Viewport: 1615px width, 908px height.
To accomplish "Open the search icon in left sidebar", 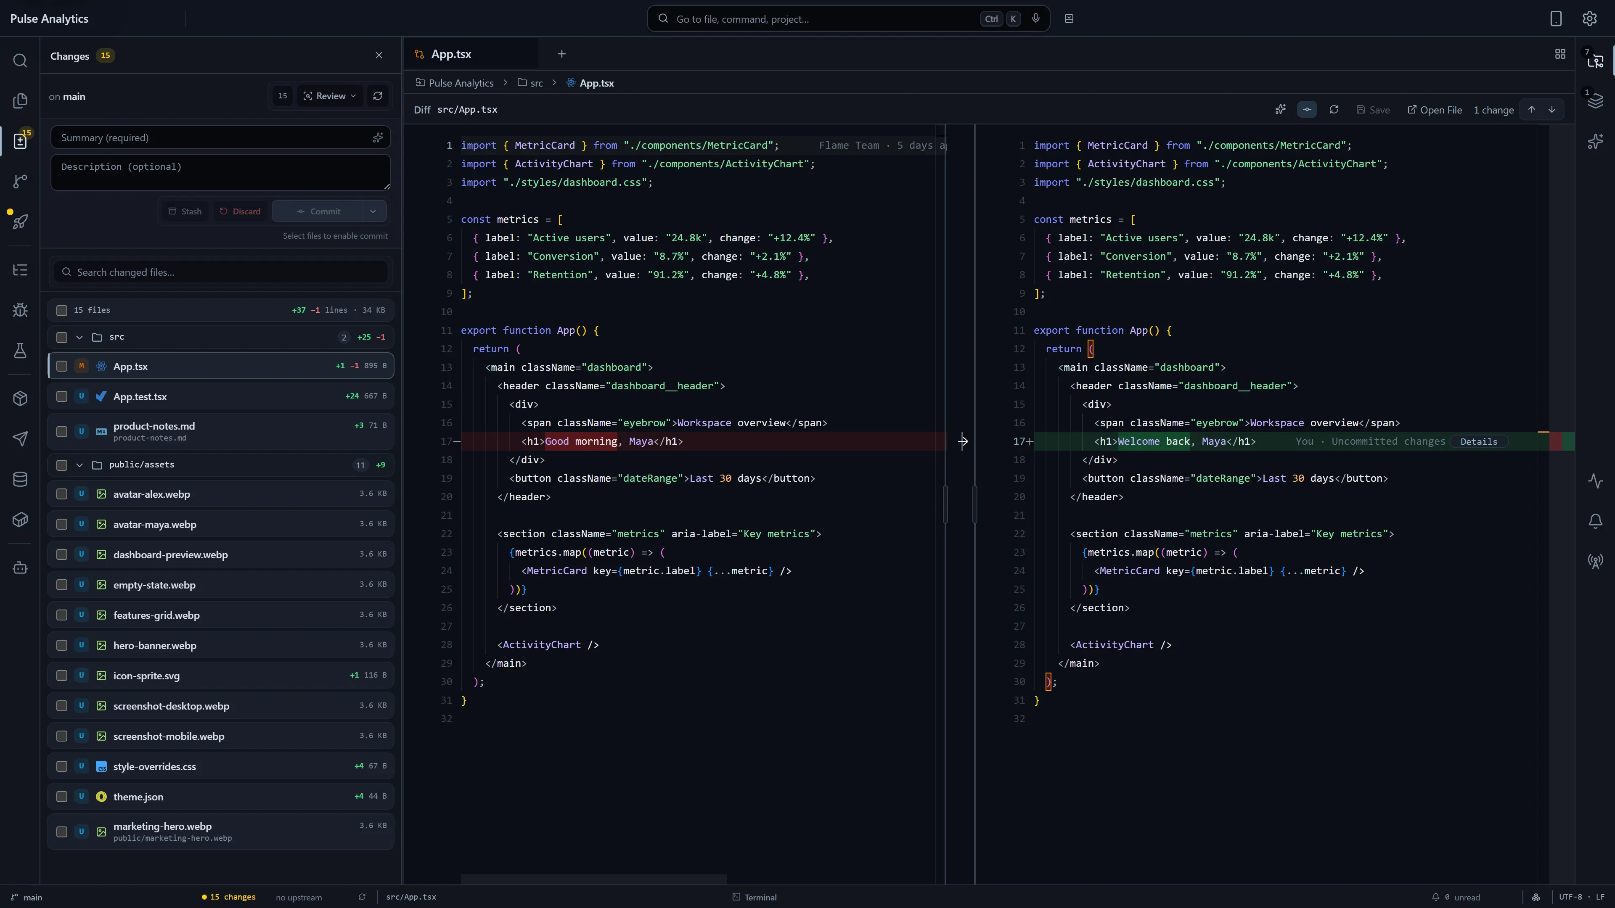I will point(20,60).
